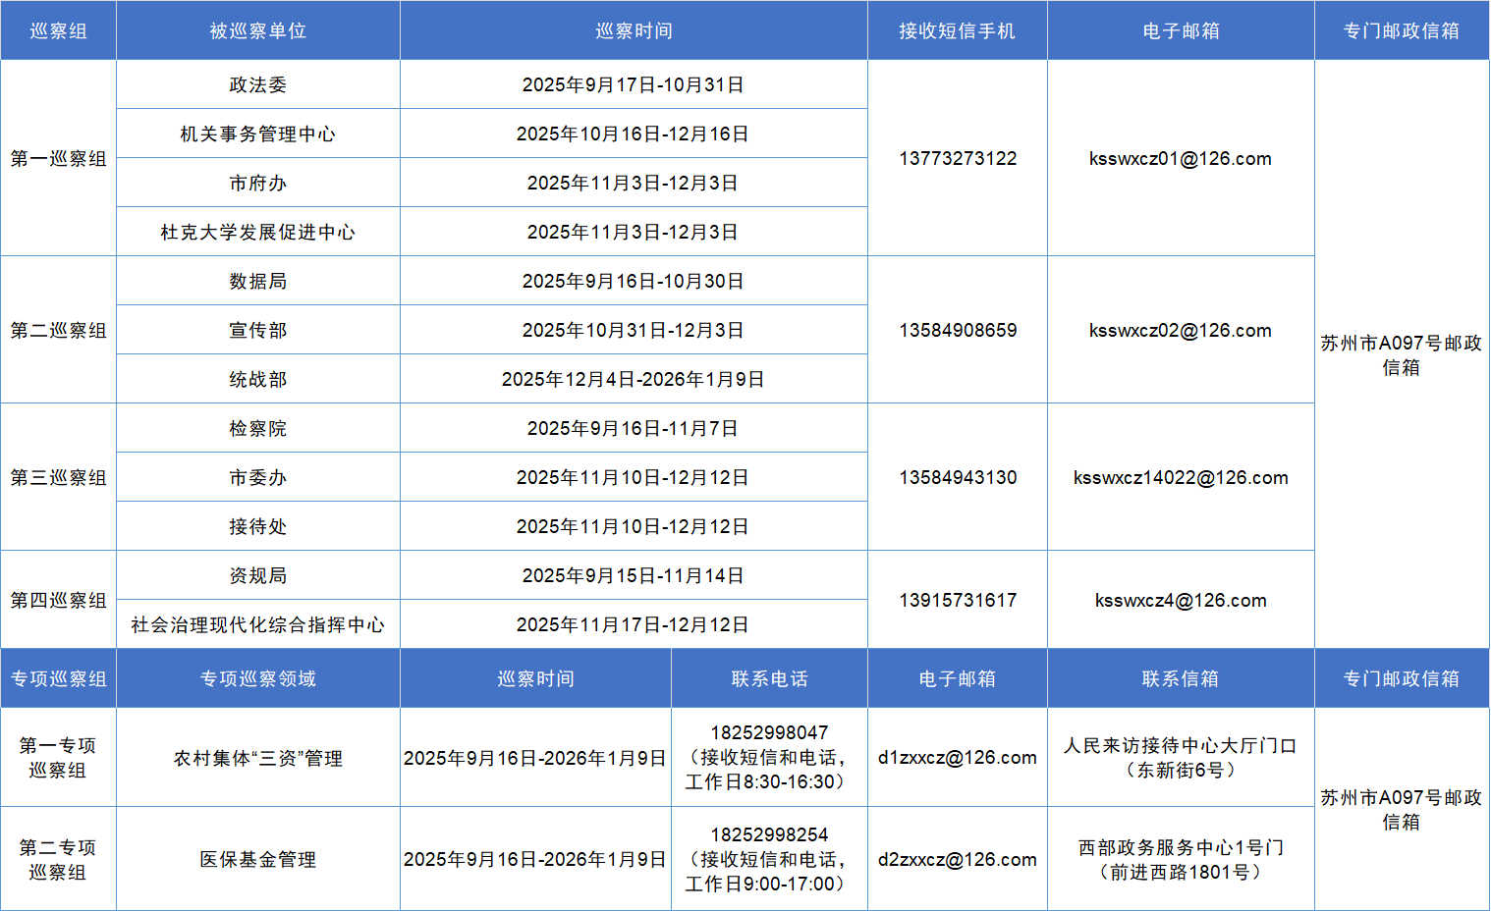Image resolution: width=1491 pixels, height=912 pixels.
Task: Open email ksswxcz02@126.com
Action: pyautogui.click(x=1181, y=331)
